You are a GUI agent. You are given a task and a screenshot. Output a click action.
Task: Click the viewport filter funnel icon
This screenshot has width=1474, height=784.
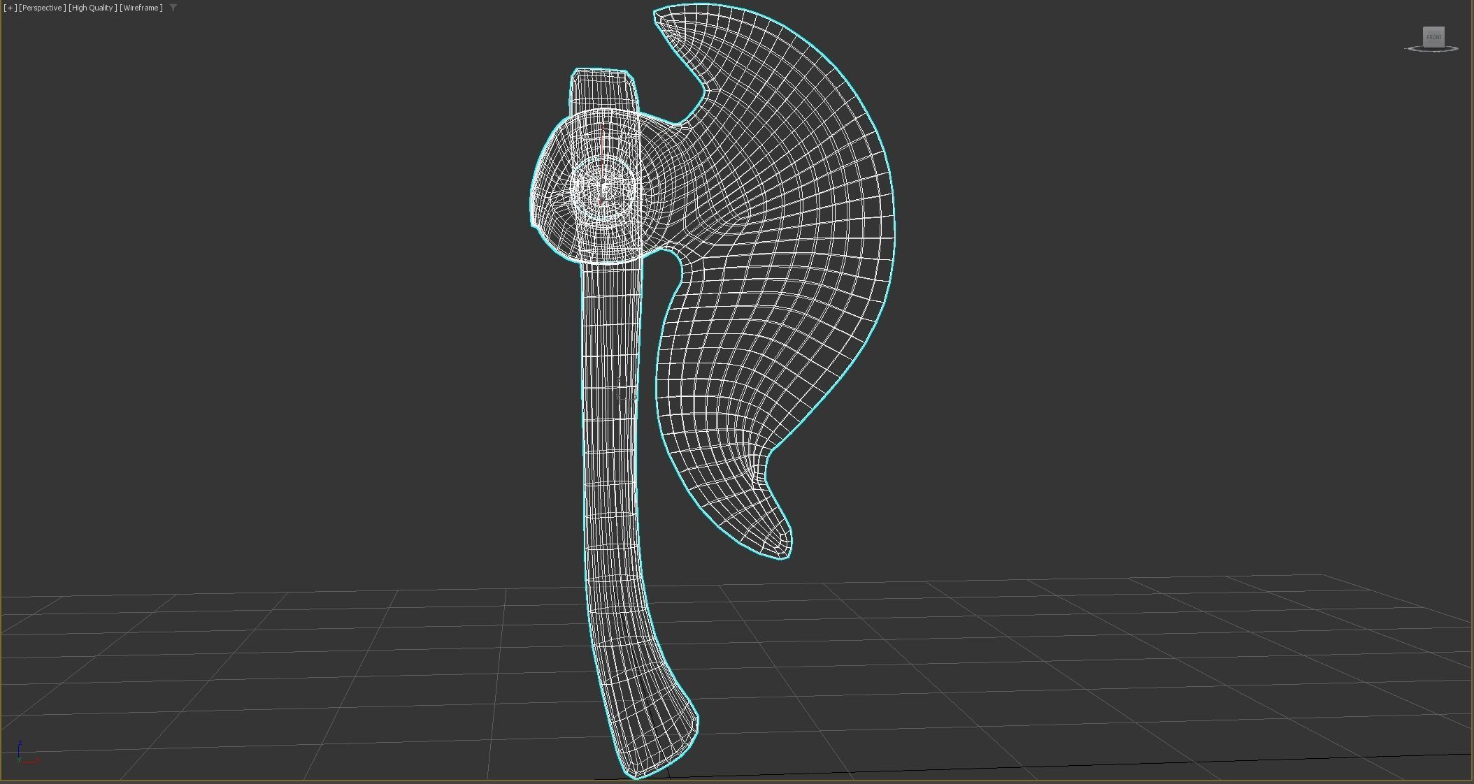pos(173,8)
